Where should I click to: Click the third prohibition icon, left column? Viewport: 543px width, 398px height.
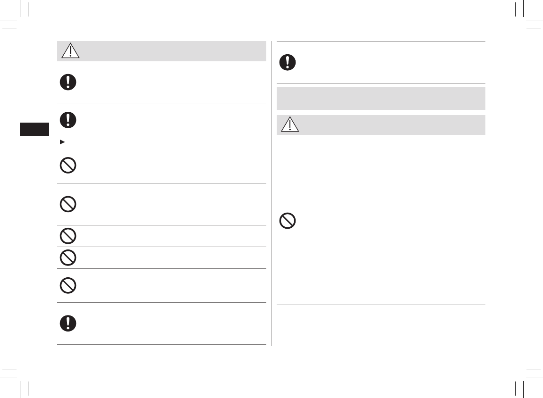tap(68, 236)
